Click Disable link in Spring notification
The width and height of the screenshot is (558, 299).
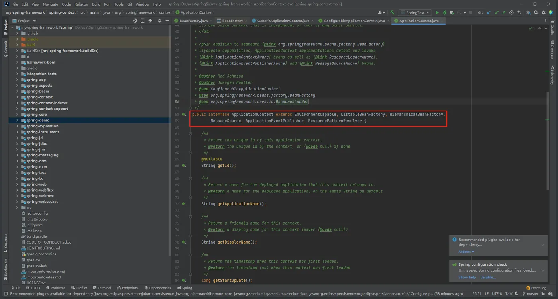coord(488,277)
